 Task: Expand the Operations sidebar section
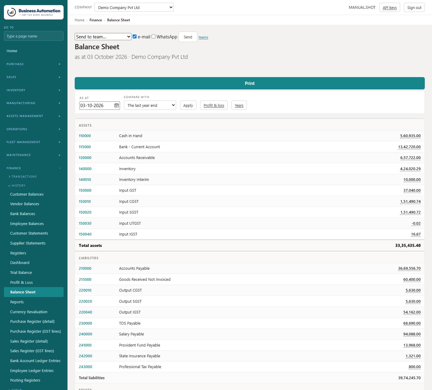click(34, 129)
